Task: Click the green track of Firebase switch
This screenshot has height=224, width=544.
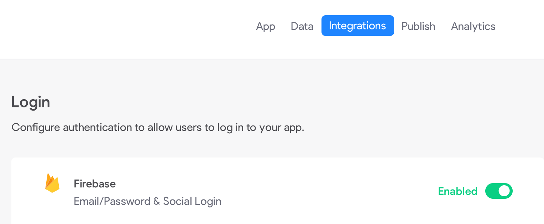Action: (492, 191)
